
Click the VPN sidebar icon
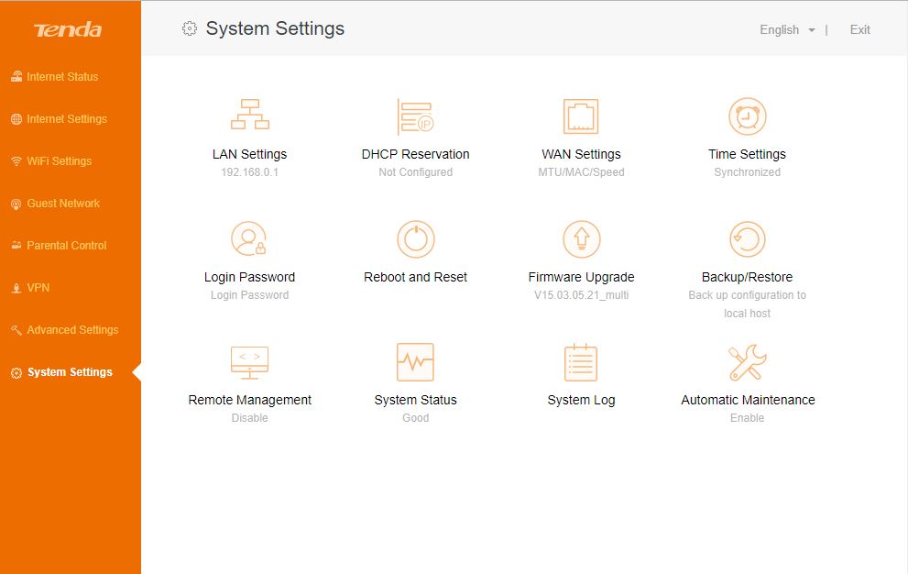(16, 288)
